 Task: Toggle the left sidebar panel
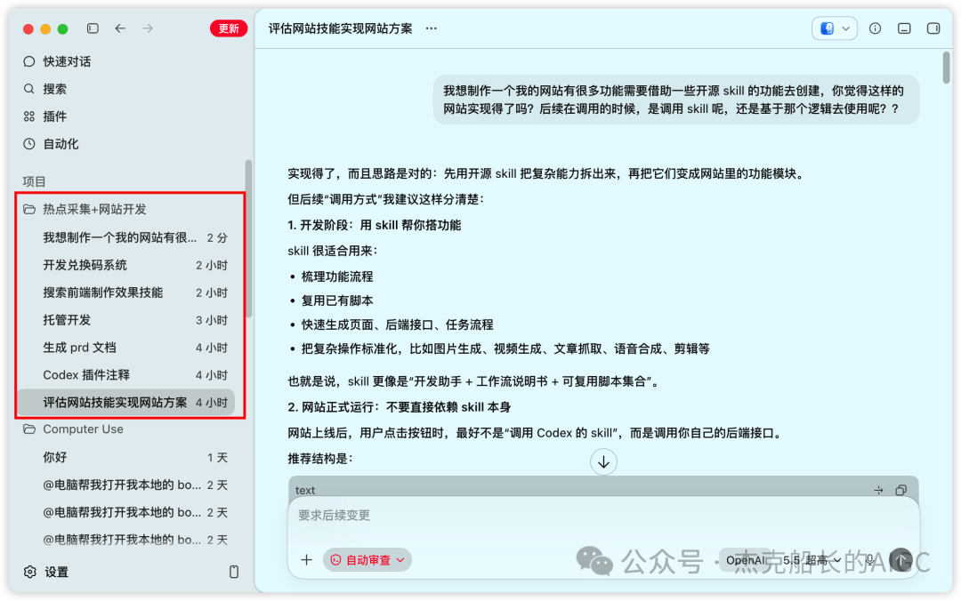93,28
